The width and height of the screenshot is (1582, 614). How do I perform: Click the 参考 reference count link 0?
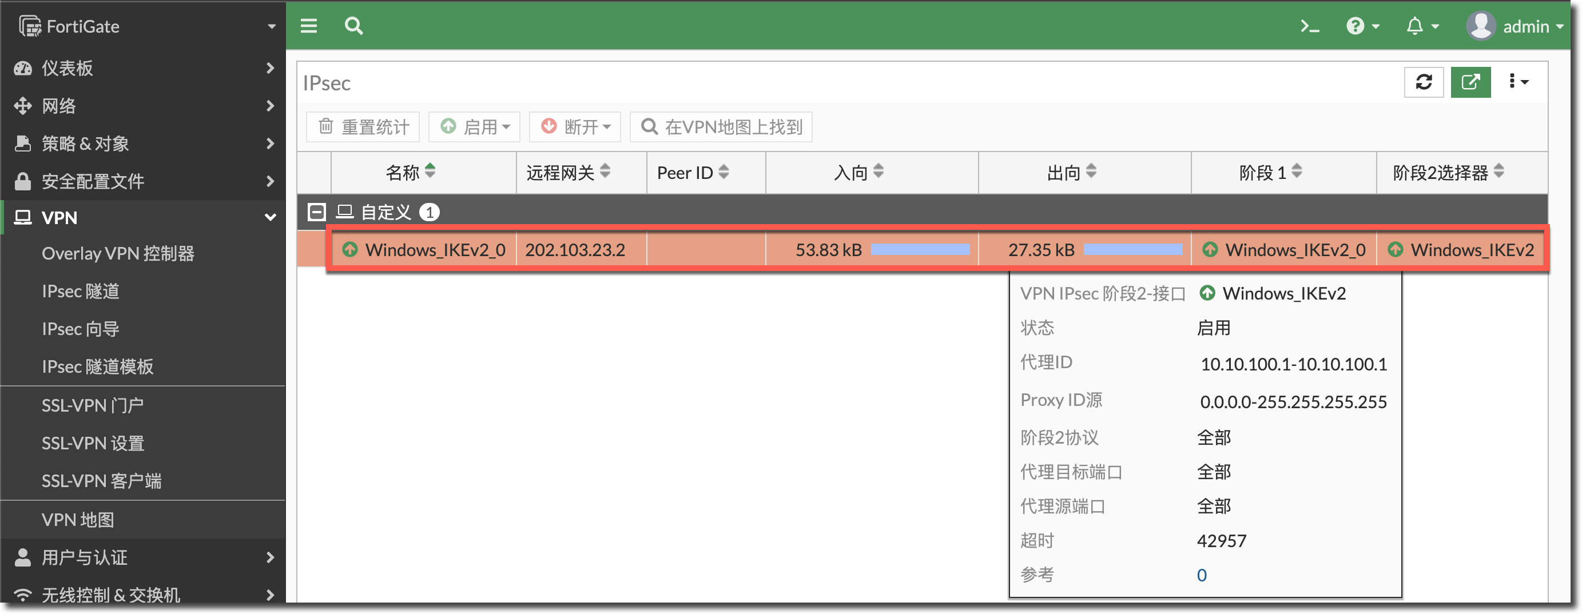1201,575
